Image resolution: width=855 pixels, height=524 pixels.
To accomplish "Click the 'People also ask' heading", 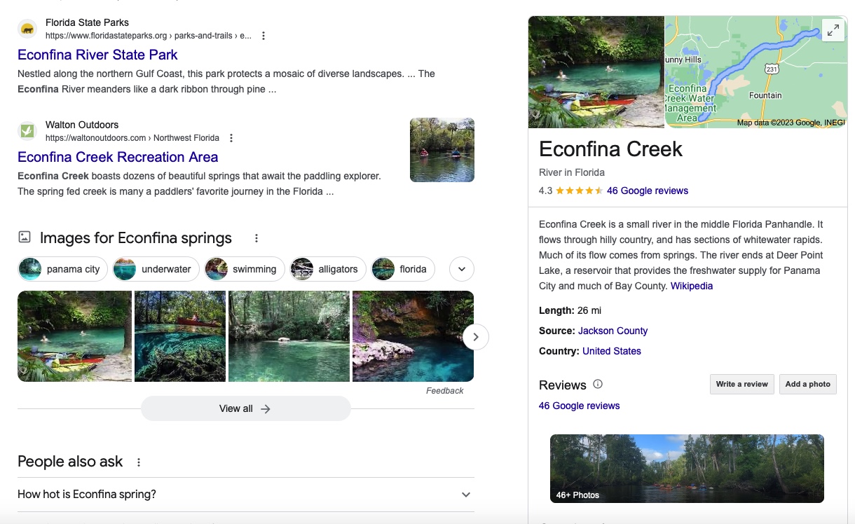I will click(70, 462).
